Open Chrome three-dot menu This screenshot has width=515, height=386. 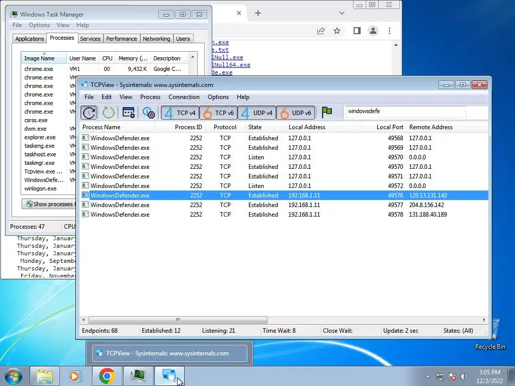390,31
